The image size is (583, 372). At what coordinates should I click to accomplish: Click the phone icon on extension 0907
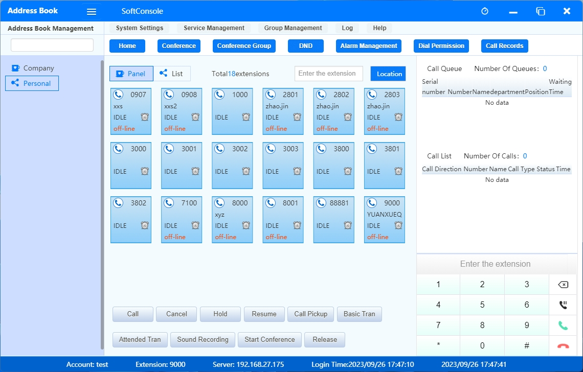[x=118, y=95]
